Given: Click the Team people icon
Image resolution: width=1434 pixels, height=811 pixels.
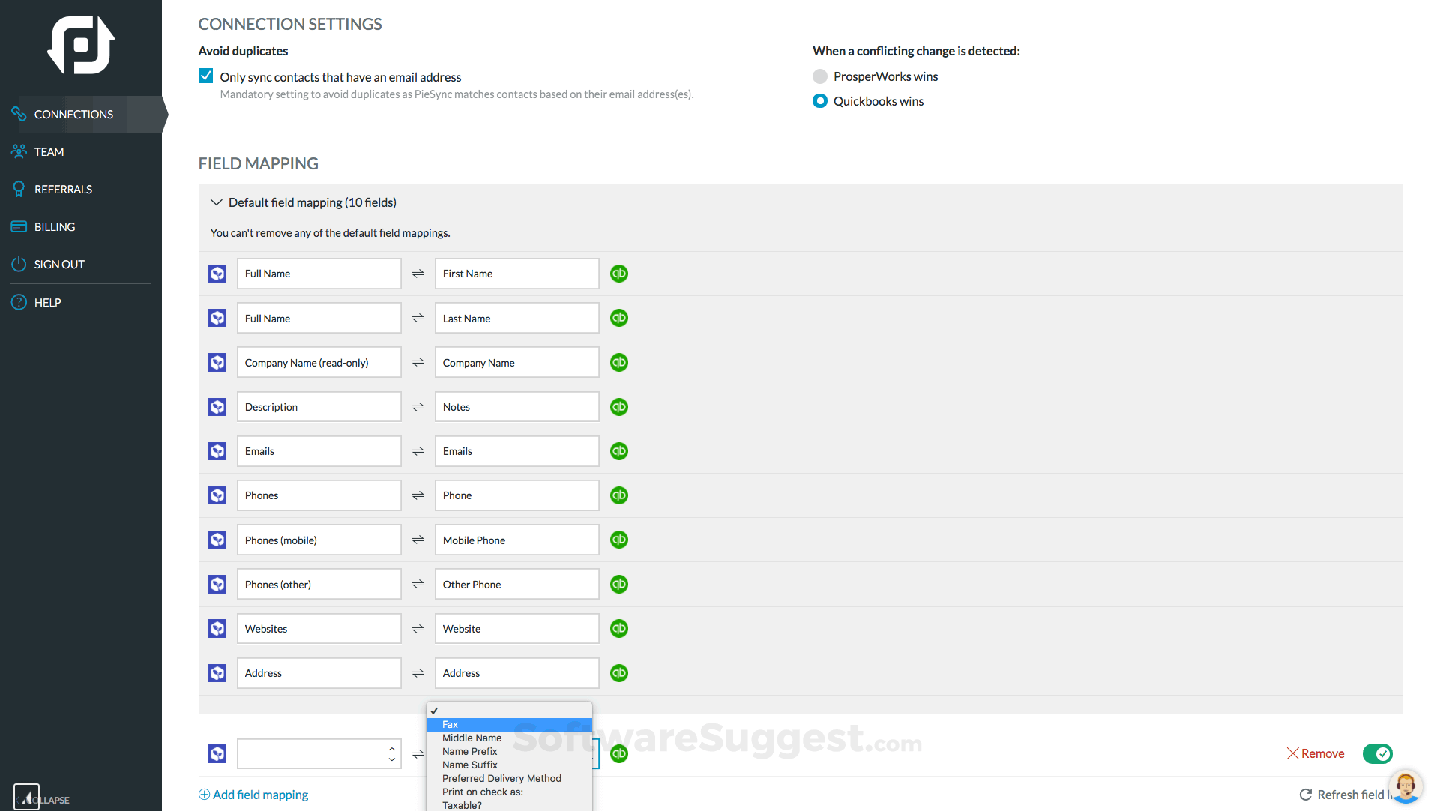Looking at the screenshot, I should pos(19,151).
